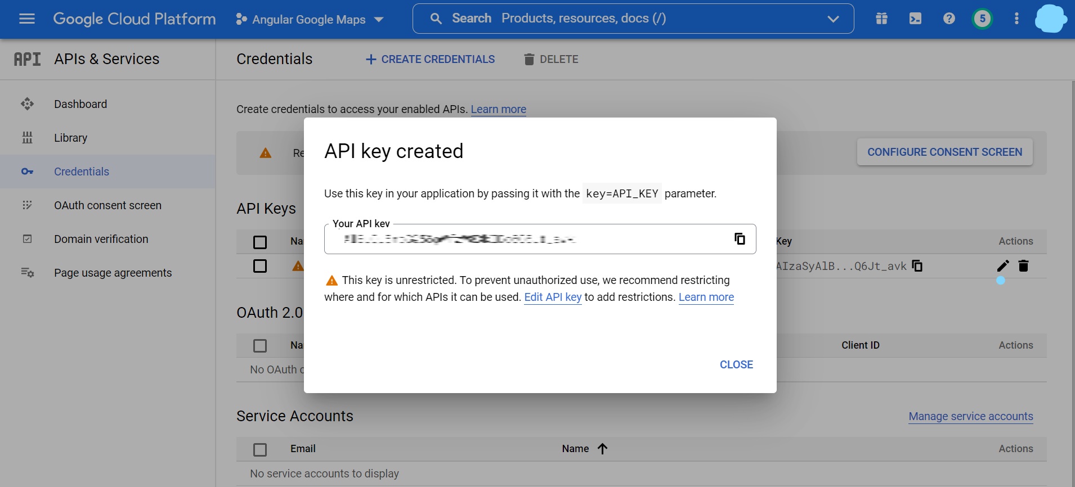Viewport: 1075px width, 487px height.
Task: Click the gift free trial icon
Action: pyautogui.click(x=881, y=19)
